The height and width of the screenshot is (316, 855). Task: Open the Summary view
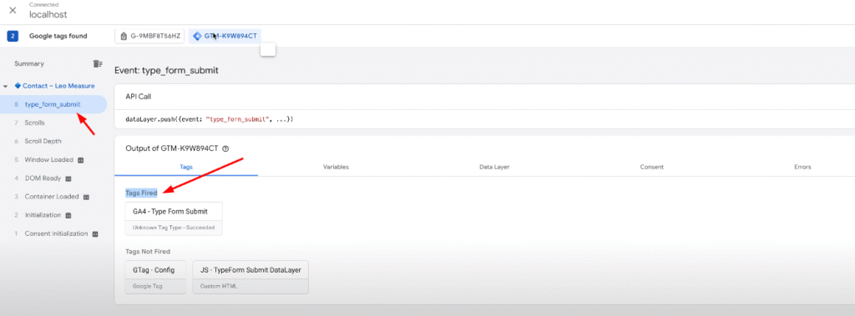(x=29, y=63)
